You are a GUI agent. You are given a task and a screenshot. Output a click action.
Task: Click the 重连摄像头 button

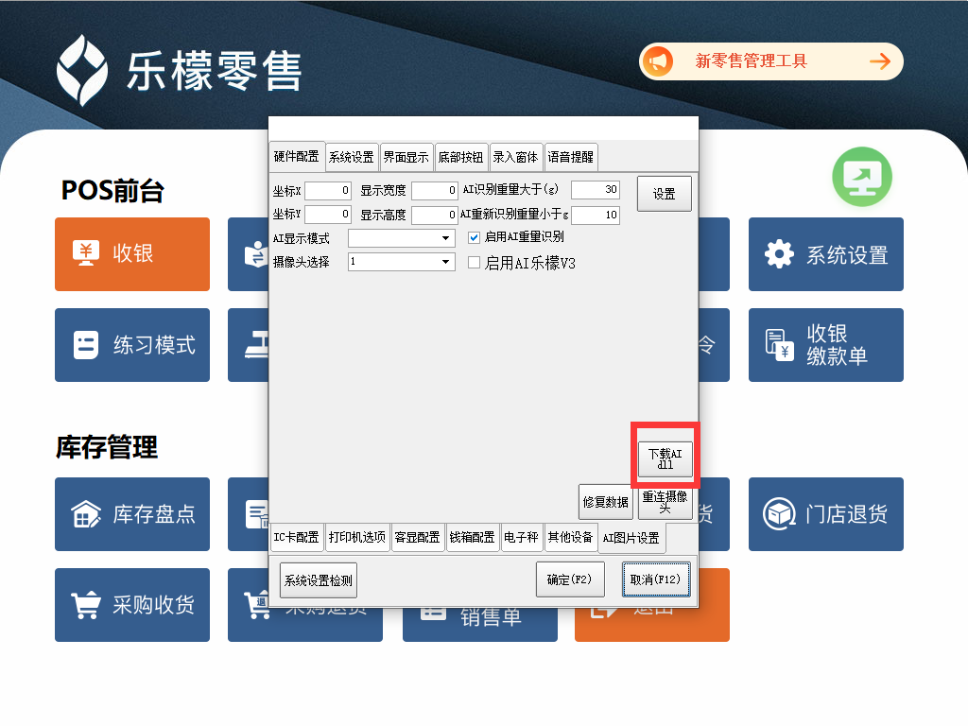click(665, 502)
